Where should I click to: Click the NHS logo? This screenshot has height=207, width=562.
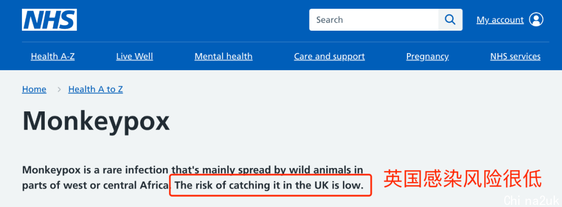[49, 20]
